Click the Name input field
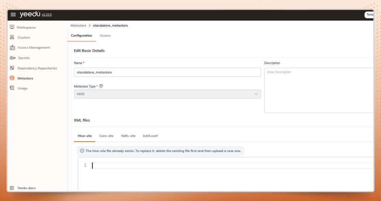381x201 pixels. coord(167,72)
